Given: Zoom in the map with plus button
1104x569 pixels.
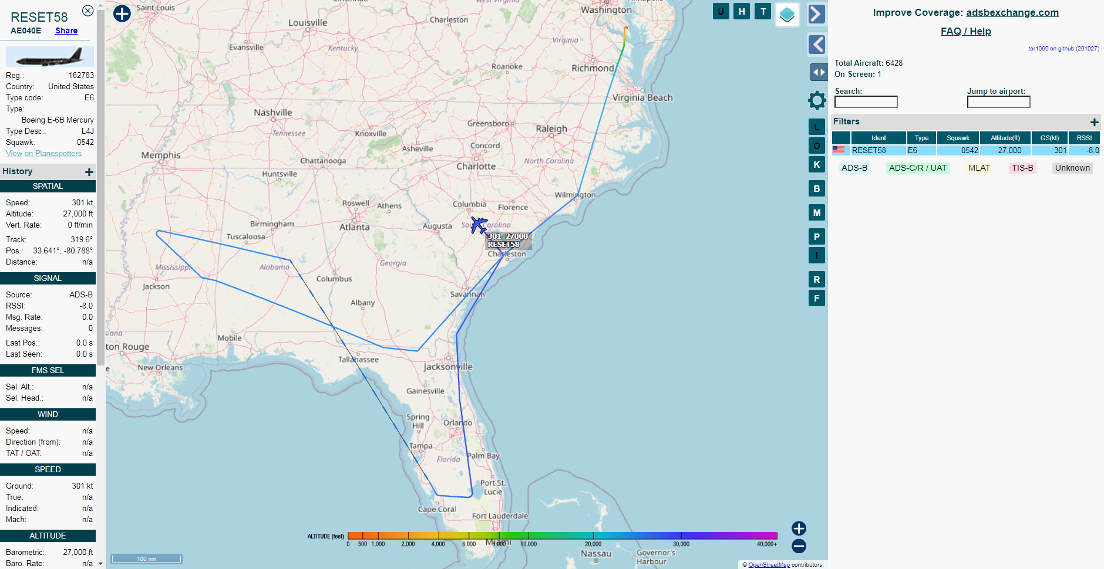Looking at the screenshot, I should pos(799,528).
